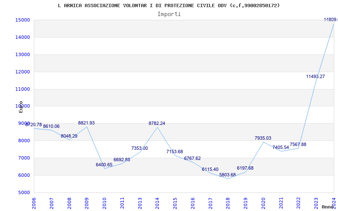Click the y-axis value 8000
Image resolution: width=338 pixels, height=211 pixels.
point(24,141)
